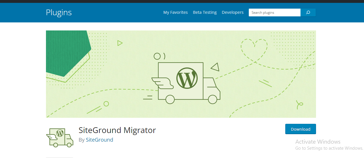Click the curly loop at banner's right edge
The width and height of the screenshot is (364, 158).
299,105
